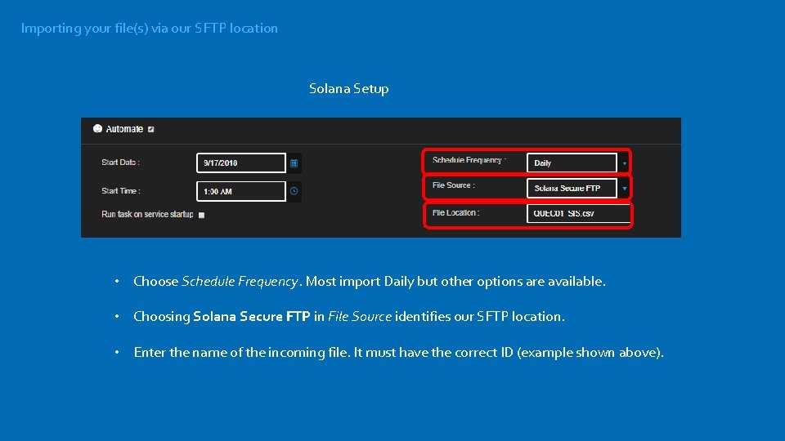Screen dimensions: 785x441
Task: Select the Schedule Frequency label text
Action: [469, 161]
